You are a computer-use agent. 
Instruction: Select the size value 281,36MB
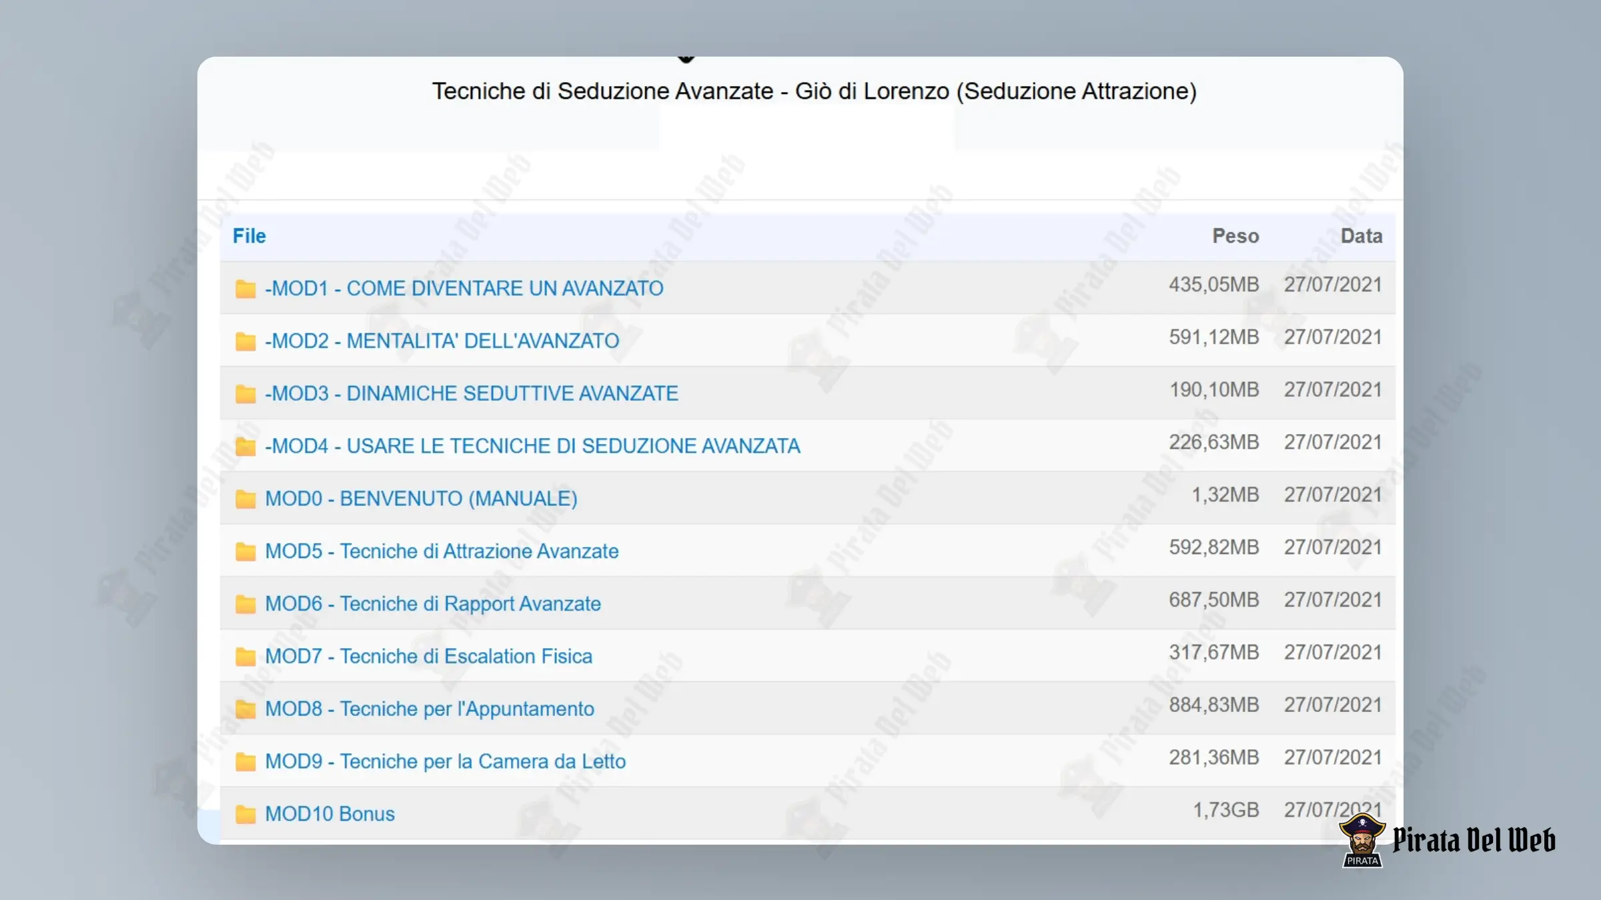pos(1214,757)
